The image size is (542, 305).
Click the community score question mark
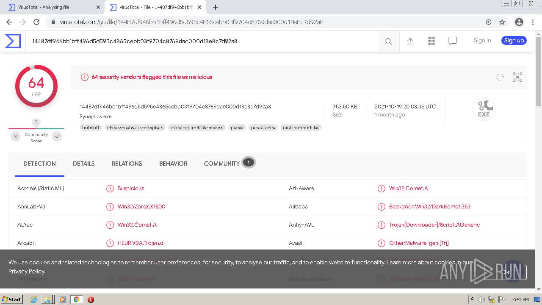point(36,122)
